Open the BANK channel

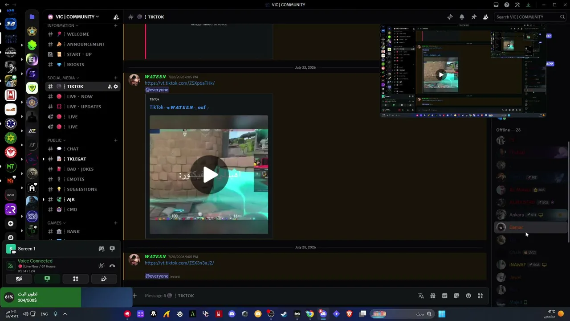82,232
